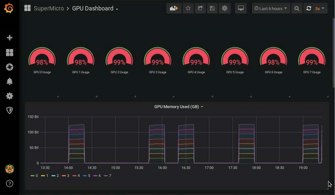This screenshot has height=195, width=335.
Task: Save the dashboard with disk icon
Action: click(x=212, y=8)
